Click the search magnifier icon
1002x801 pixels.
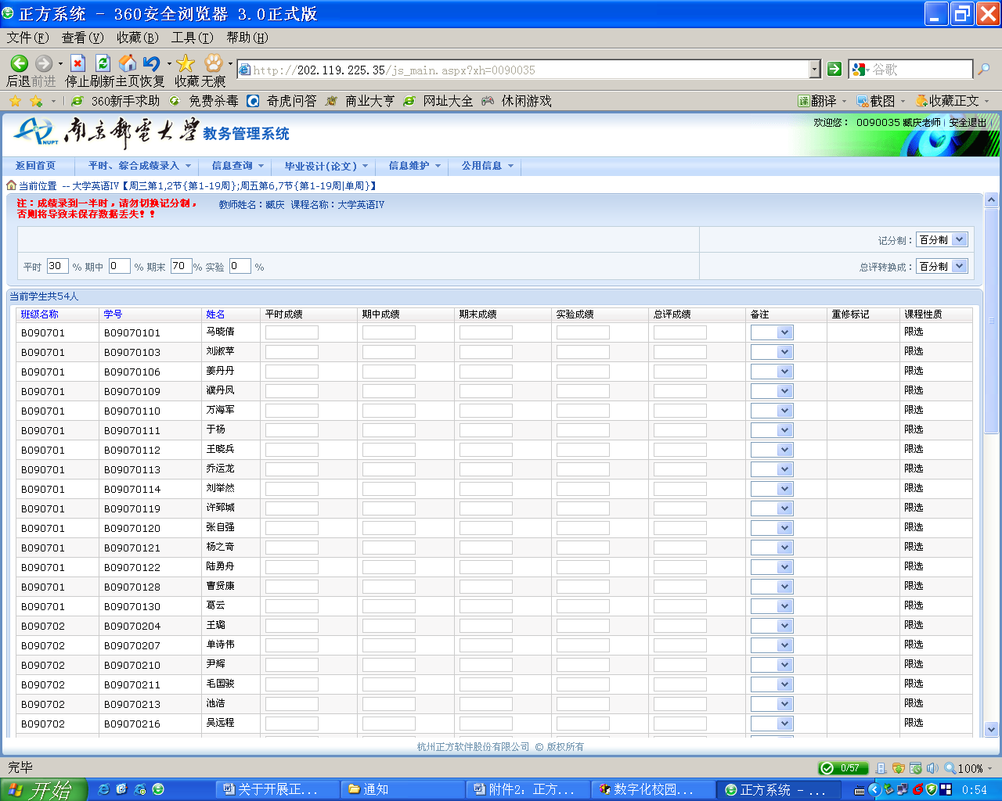pos(984,70)
